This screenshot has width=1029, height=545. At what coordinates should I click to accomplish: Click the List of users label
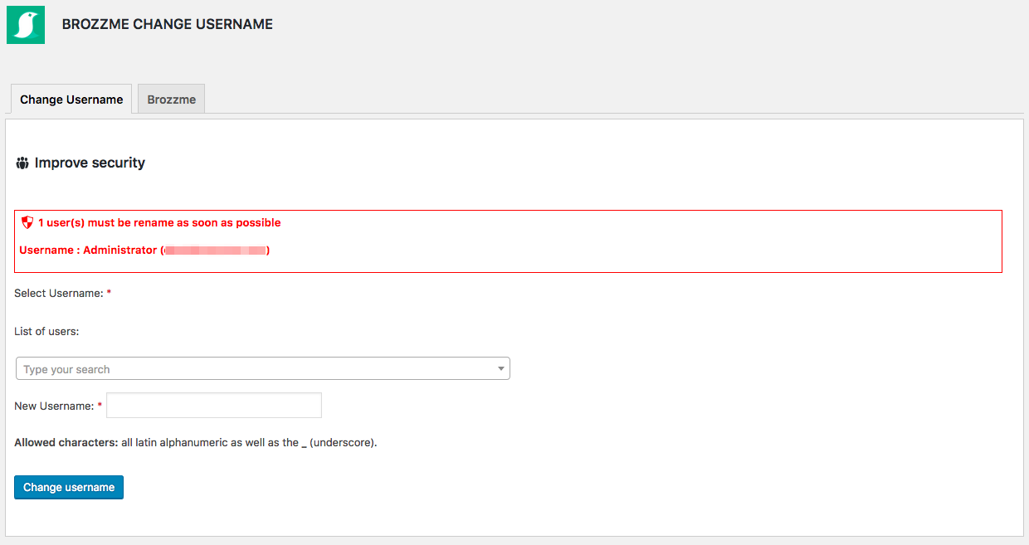click(46, 332)
